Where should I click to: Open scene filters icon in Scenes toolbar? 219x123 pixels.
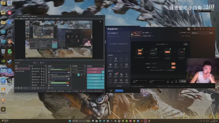[x=21, y=88]
